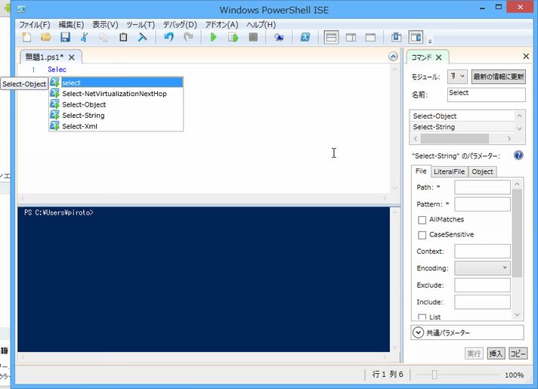Undo the last edit
This screenshot has height=389, width=538.
169,37
